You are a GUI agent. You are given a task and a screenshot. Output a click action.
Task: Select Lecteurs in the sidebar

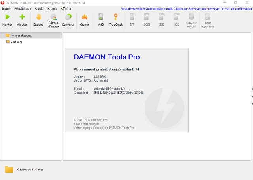click(x=31, y=42)
